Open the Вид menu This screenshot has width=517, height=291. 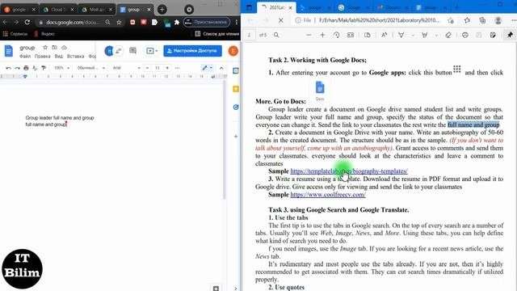[x=59, y=57]
